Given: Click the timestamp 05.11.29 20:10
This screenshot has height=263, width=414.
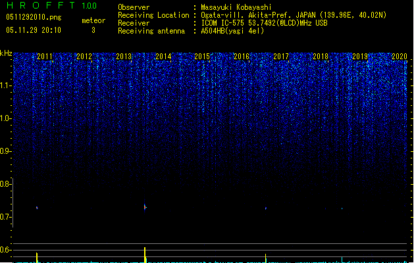Looking at the screenshot, I should pos(34,30).
